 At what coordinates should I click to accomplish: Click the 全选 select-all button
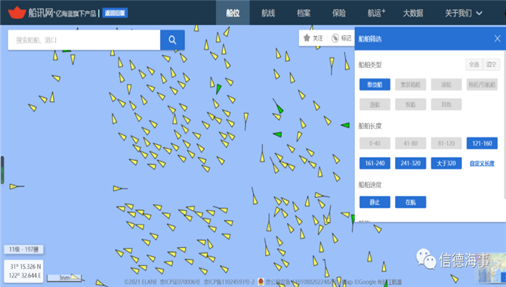coord(474,64)
